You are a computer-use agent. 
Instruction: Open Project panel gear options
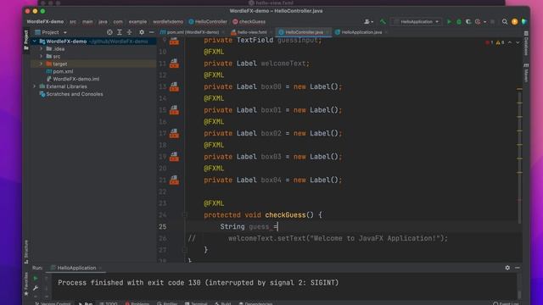pos(142,32)
